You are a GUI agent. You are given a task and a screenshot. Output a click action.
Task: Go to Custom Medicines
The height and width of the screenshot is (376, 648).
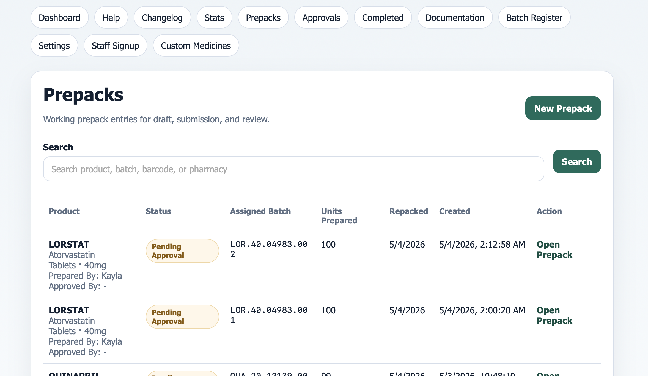pyautogui.click(x=196, y=46)
